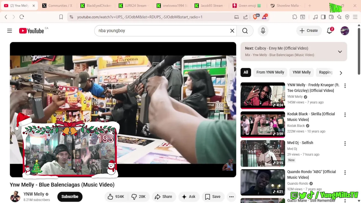Go back to previous page

tap(6, 17)
